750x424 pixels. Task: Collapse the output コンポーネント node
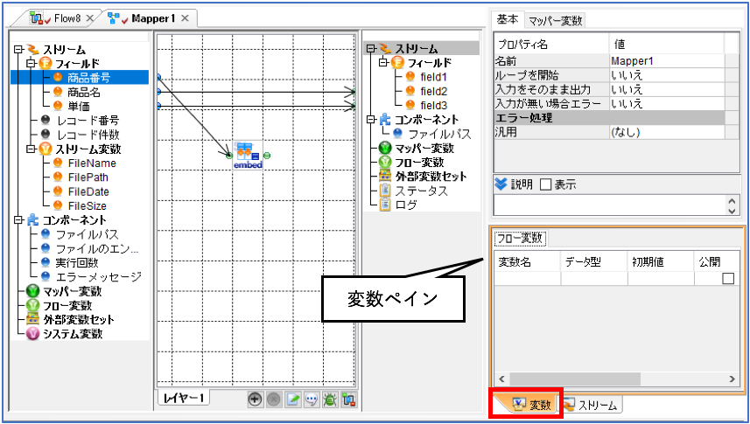[x=371, y=120]
